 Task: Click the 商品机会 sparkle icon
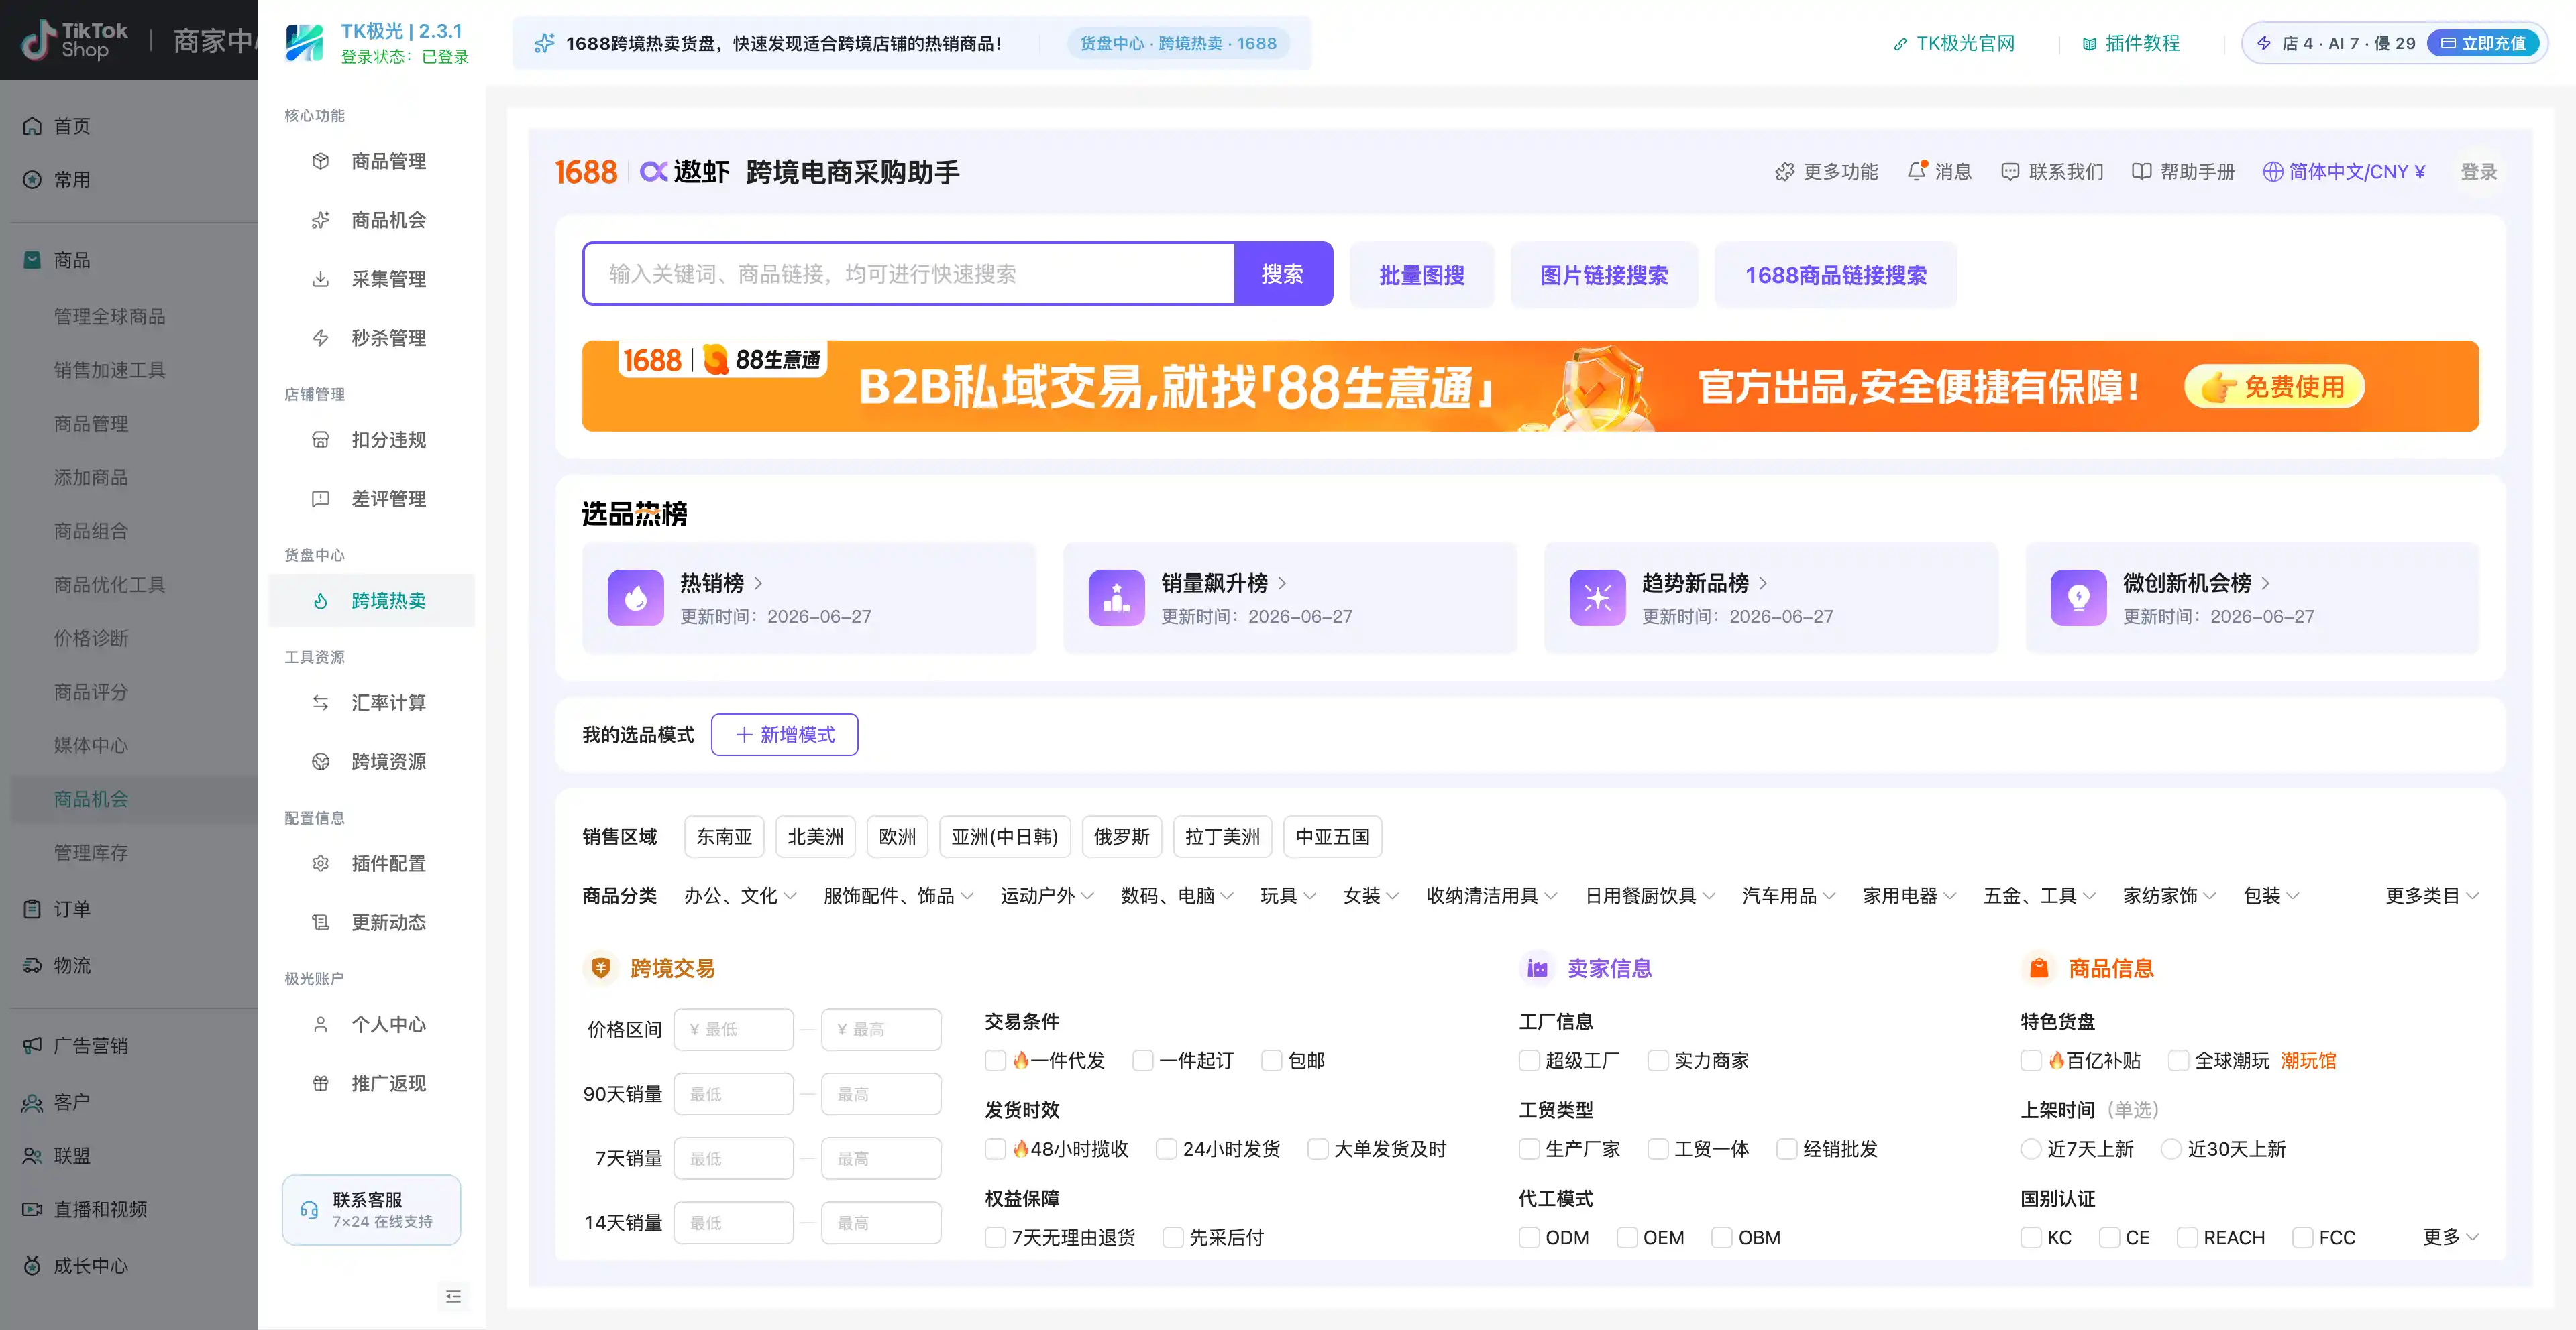point(320,220)
